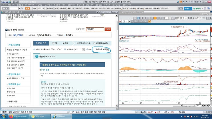Click the 종합화면 toolbar button
The image size is (212, 119).
[x=50, y=8]
